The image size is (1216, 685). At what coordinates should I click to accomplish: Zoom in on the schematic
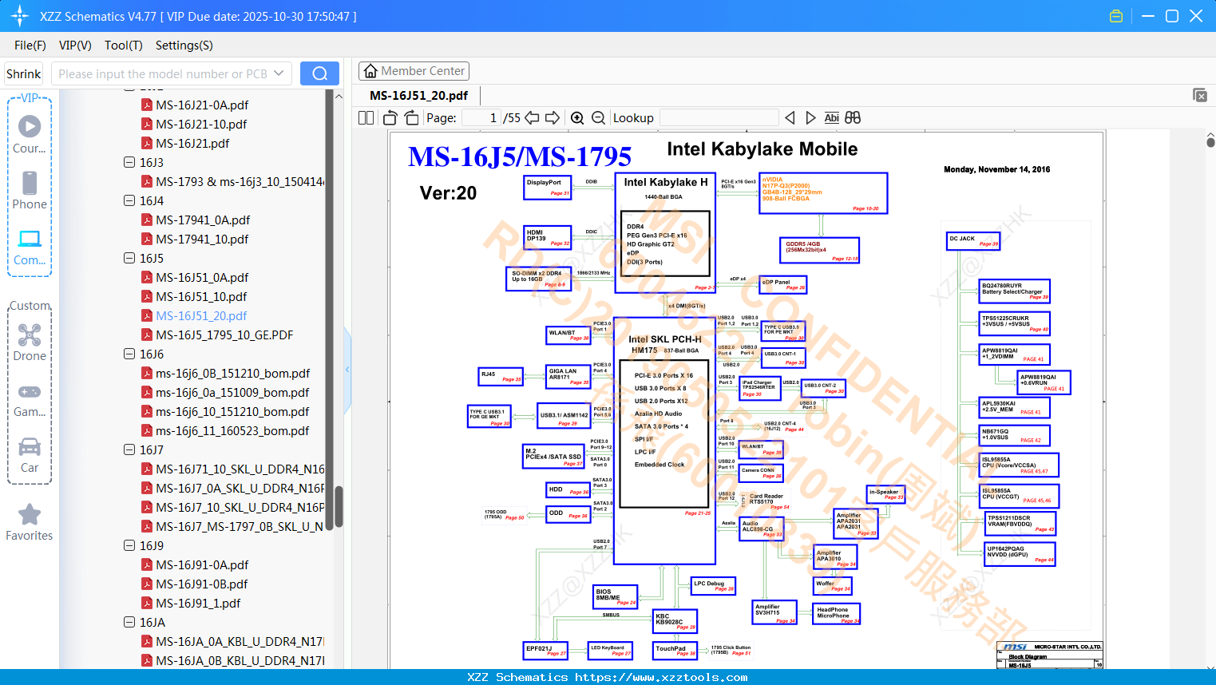577,118
